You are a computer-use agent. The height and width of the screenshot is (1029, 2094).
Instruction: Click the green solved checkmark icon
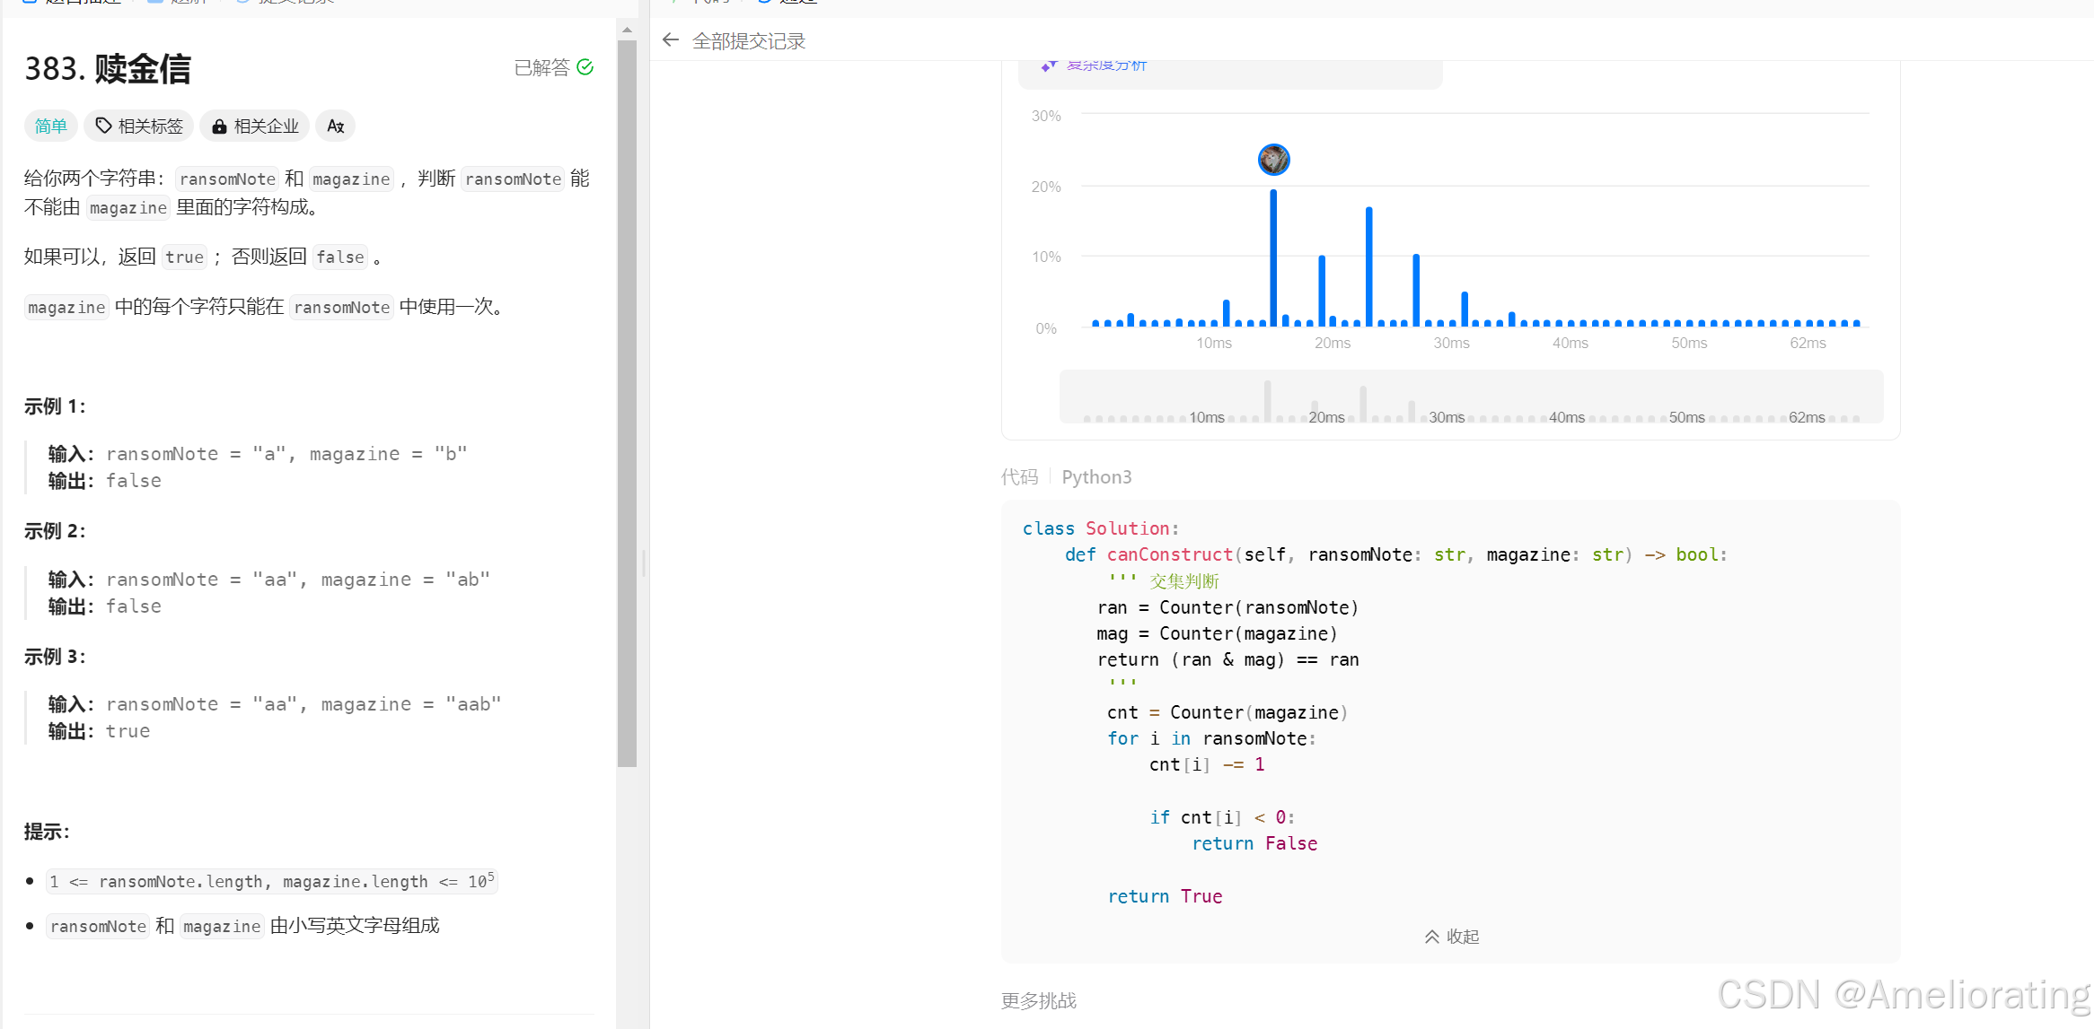click(x=585, y=67)
